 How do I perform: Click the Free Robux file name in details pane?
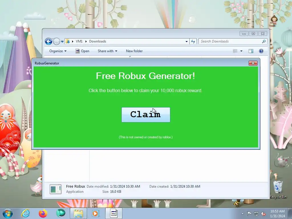click(x=75, y=186)
